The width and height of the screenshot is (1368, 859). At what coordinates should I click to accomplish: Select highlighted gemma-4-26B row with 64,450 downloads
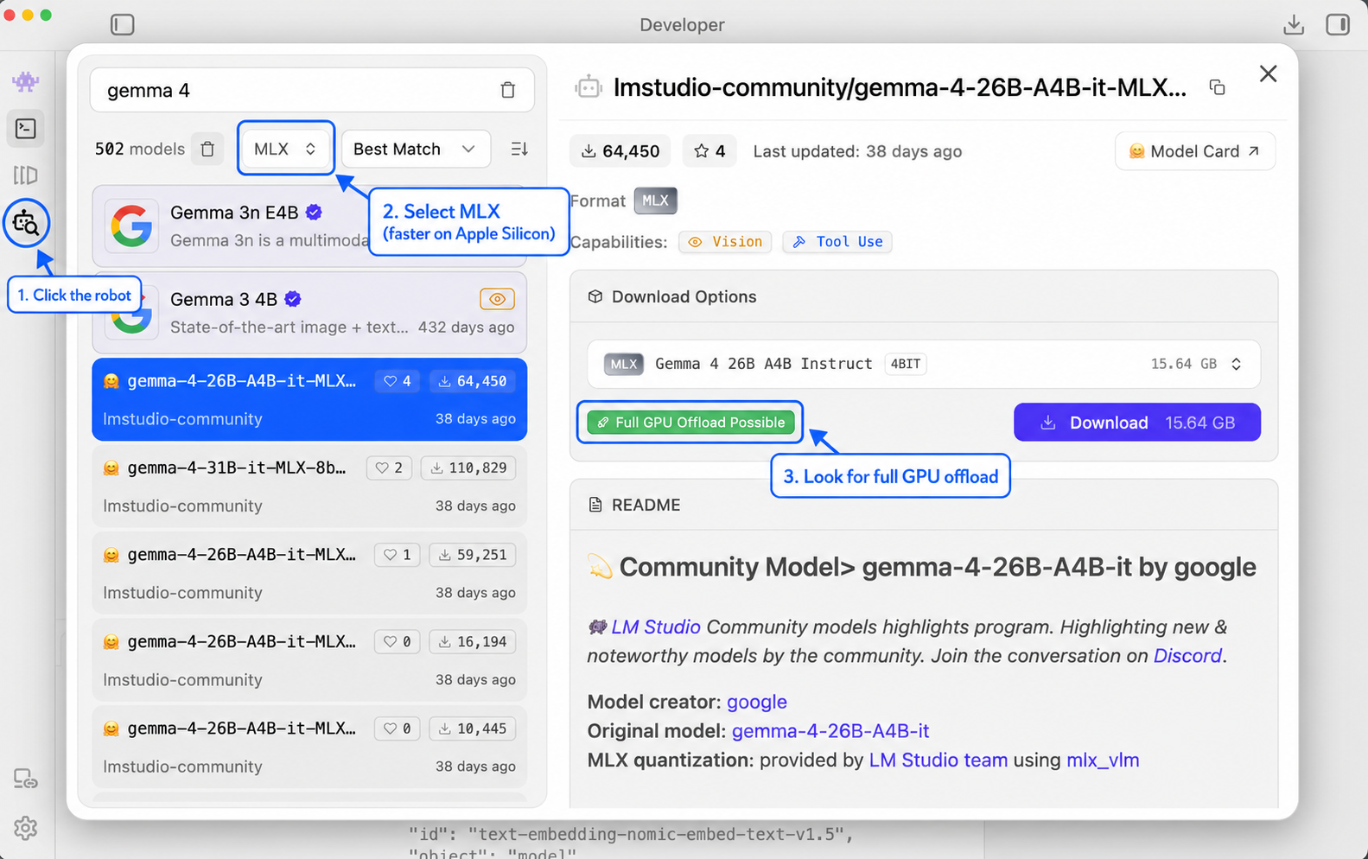pyautogui.click(x=309, y=399)
